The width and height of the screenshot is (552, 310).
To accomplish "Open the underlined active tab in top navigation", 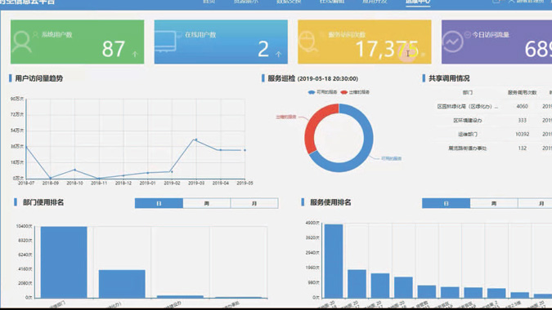I will (x=418, y=2).
